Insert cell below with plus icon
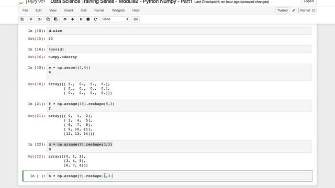 point(31,19)
